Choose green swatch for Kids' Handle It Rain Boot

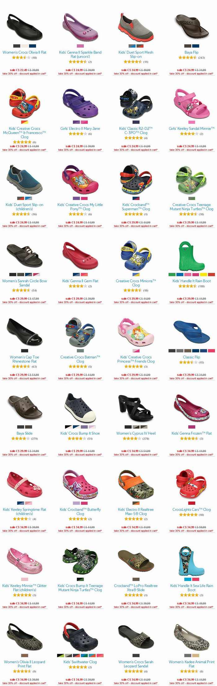coord(172,274)
